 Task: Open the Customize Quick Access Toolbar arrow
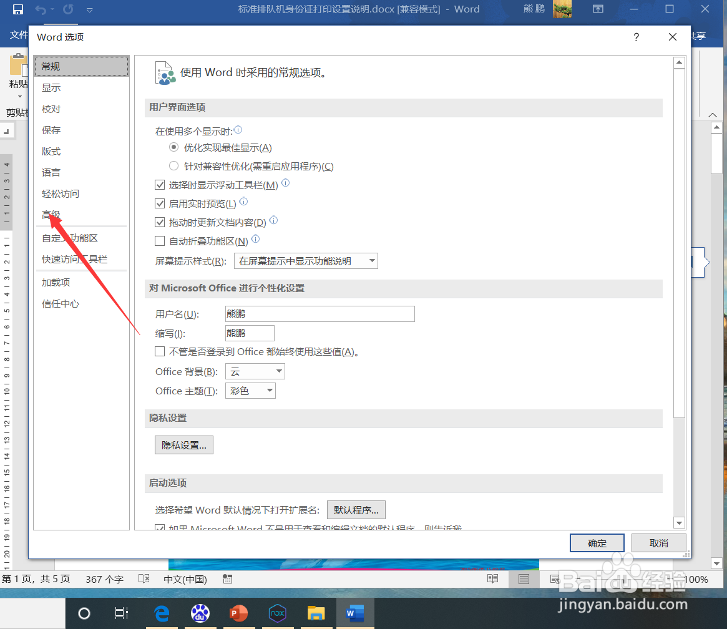coord(89,10)
